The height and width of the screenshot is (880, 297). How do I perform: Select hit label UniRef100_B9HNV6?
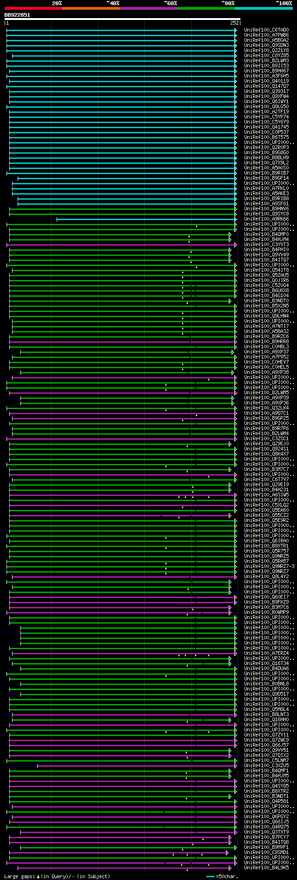pyautogui.click(x=266, y=209)
